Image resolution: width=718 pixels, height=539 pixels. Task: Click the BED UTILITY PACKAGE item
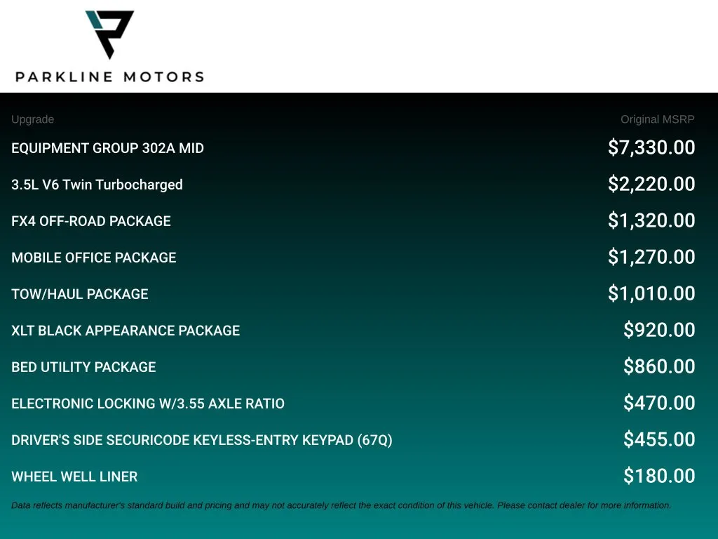pyautogui.click(x=84, y=367)
